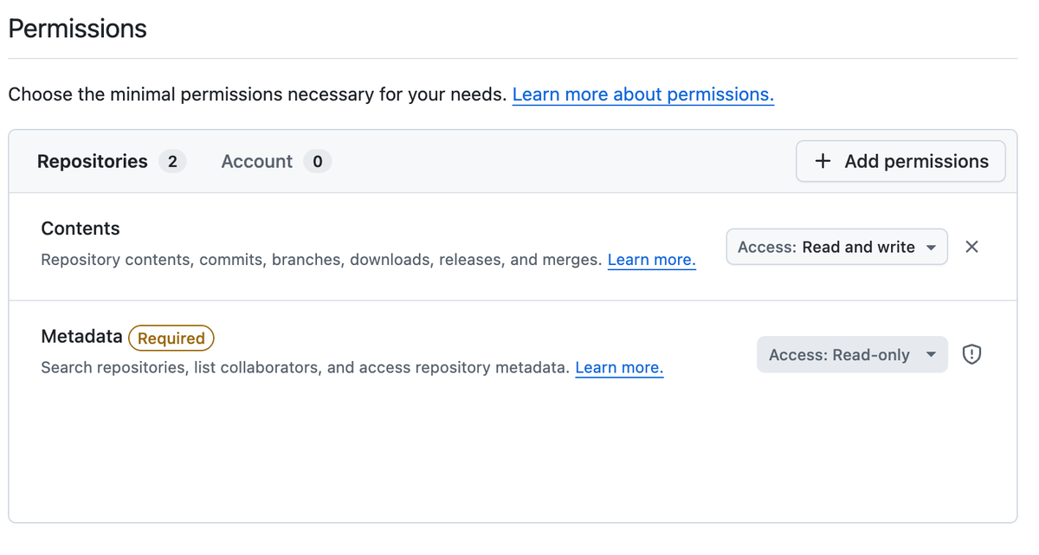Screen dimensions: 1039x555
Task: Click the 'Search repositories, list collaborators' description
Action: tap(305, 368)
